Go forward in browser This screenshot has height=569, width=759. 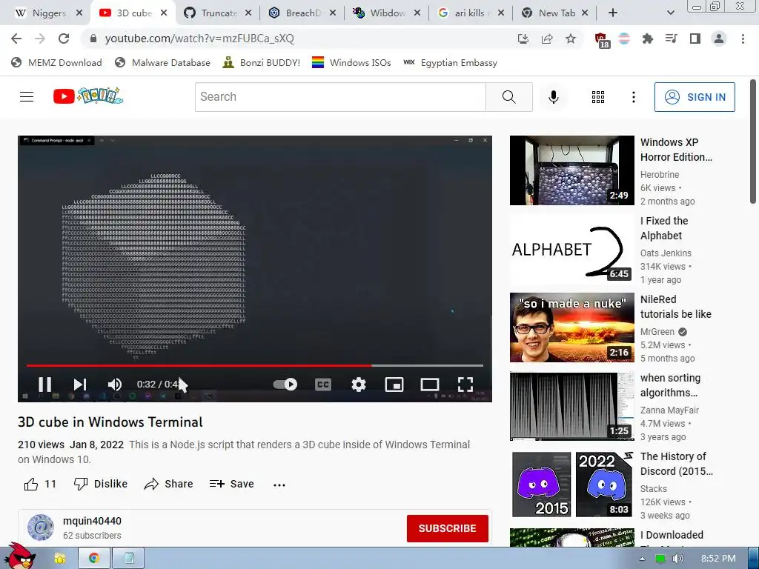pyautogui.click(x=40, y=39)
